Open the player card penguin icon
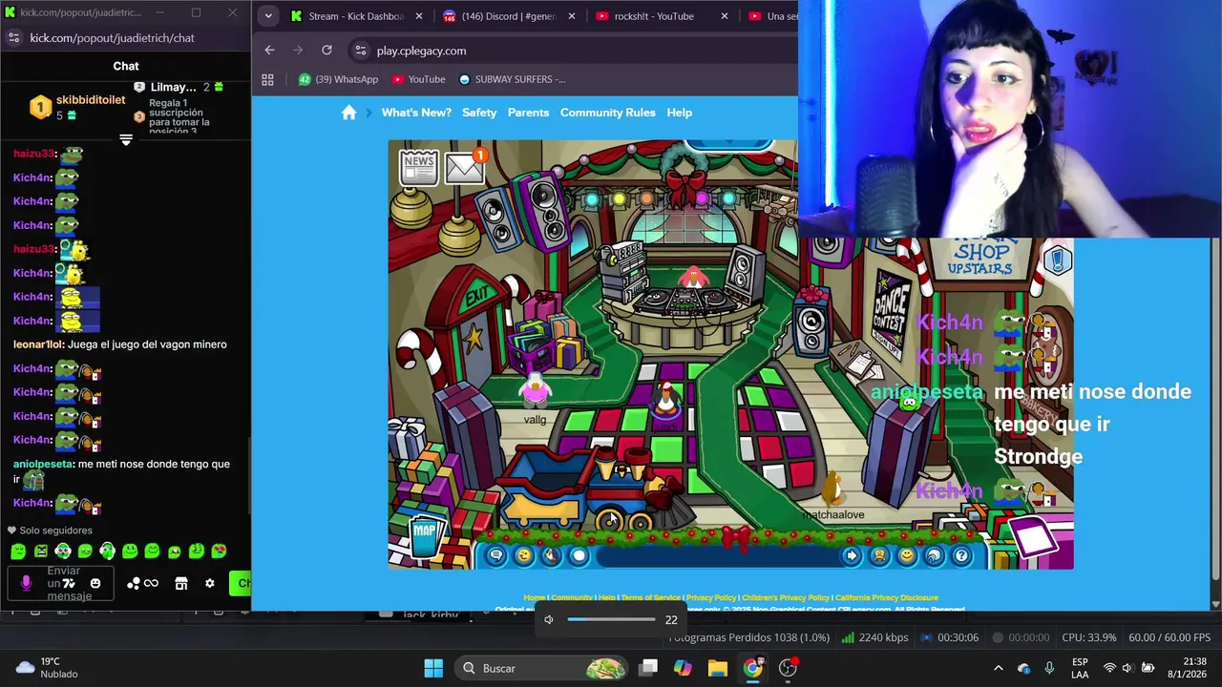Screen dimensions: 1222x687 [x=878, y=555]
